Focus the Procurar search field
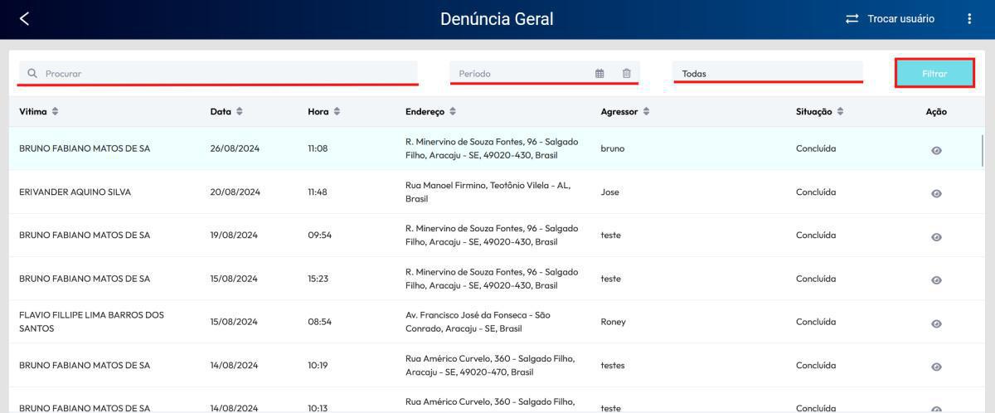This screenshot has height=413, width=995. click(x=218, y=73)
